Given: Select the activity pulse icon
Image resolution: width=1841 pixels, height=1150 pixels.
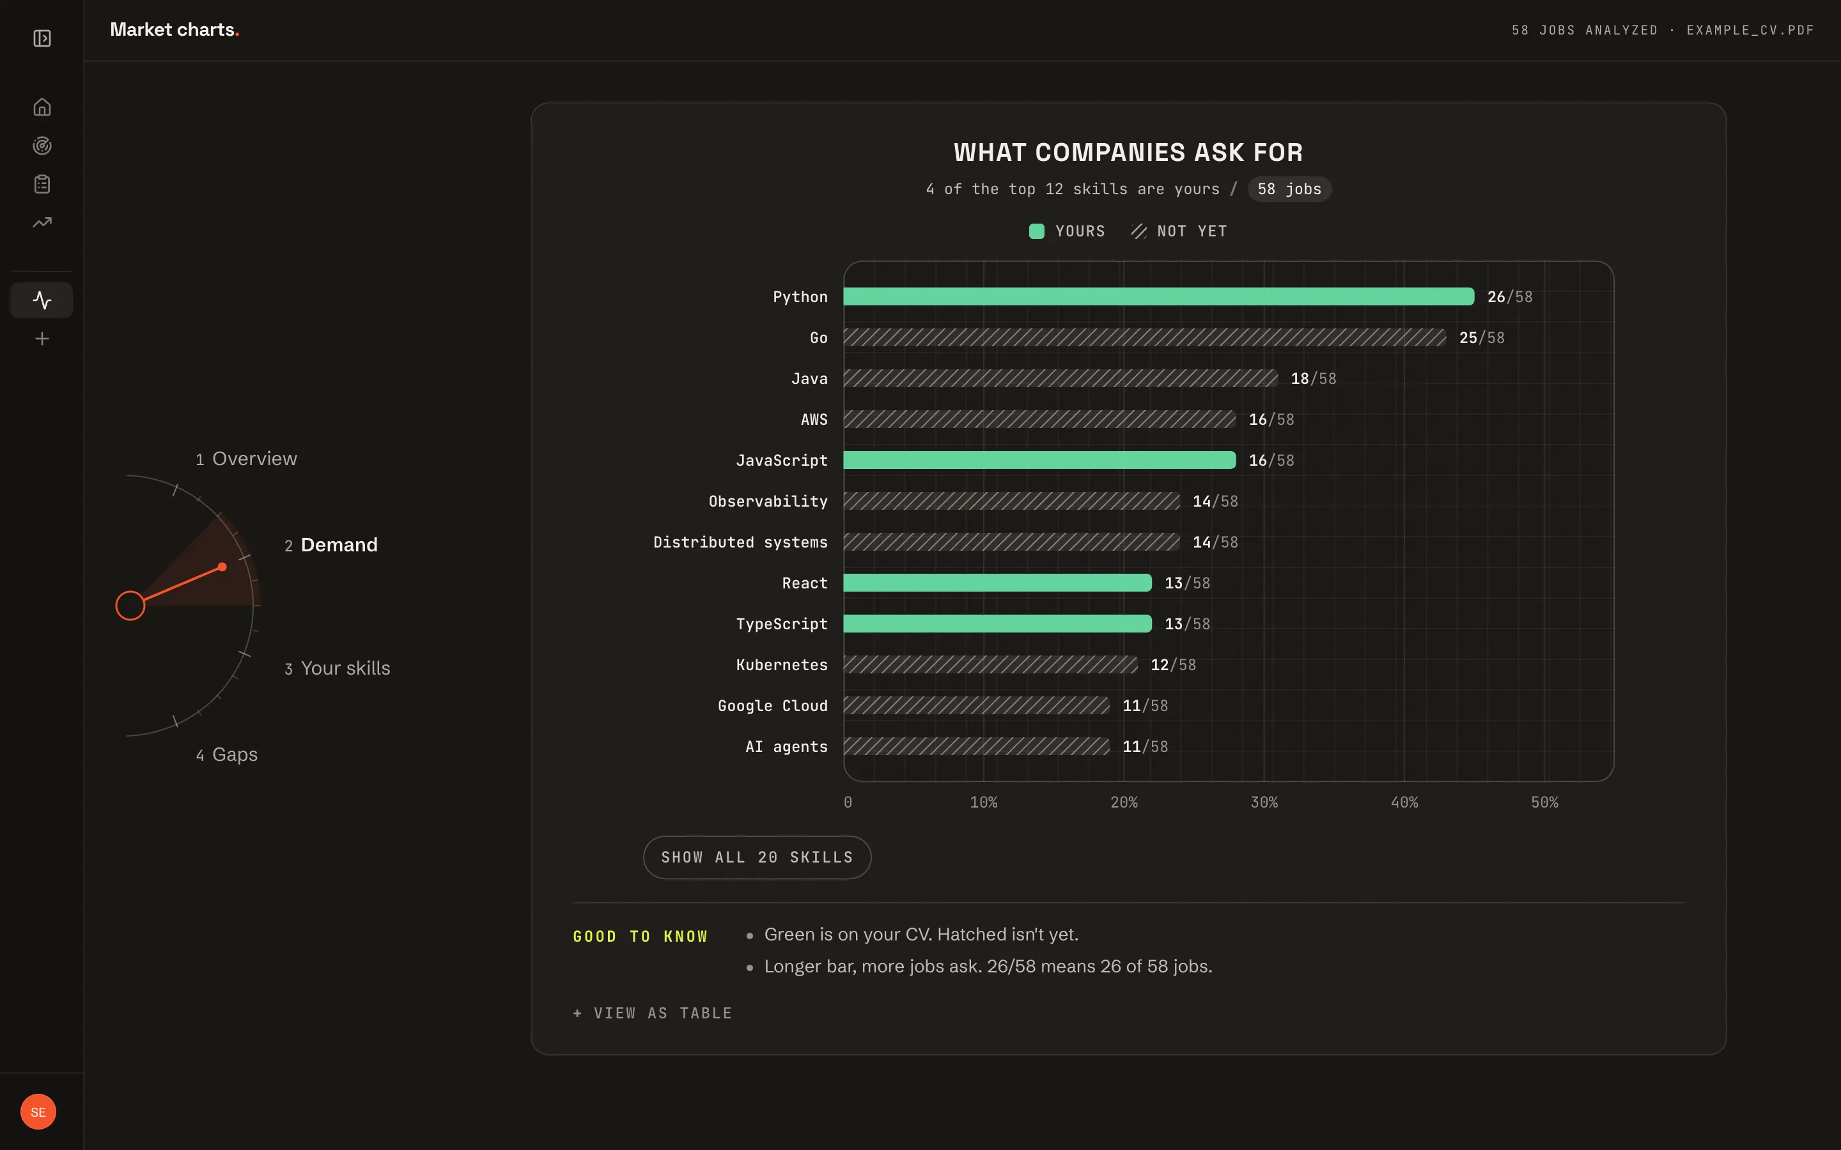Looking at the screenshot, I should tap(42, 300).
